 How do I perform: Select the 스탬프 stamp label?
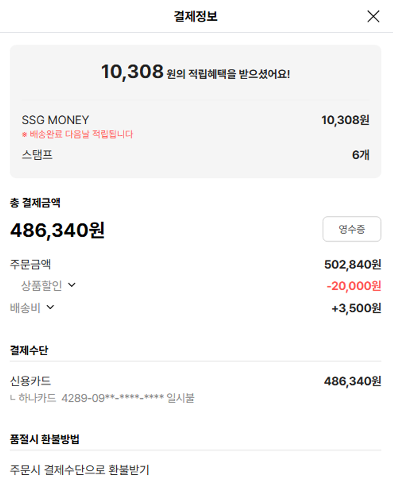(x=37, y=155)
